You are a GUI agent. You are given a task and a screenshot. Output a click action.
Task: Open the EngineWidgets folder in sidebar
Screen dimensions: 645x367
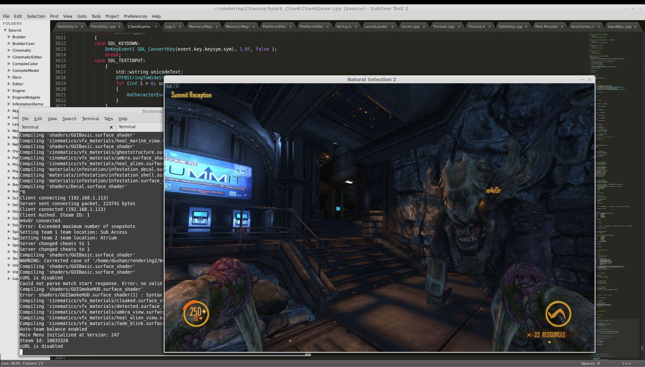26,97
